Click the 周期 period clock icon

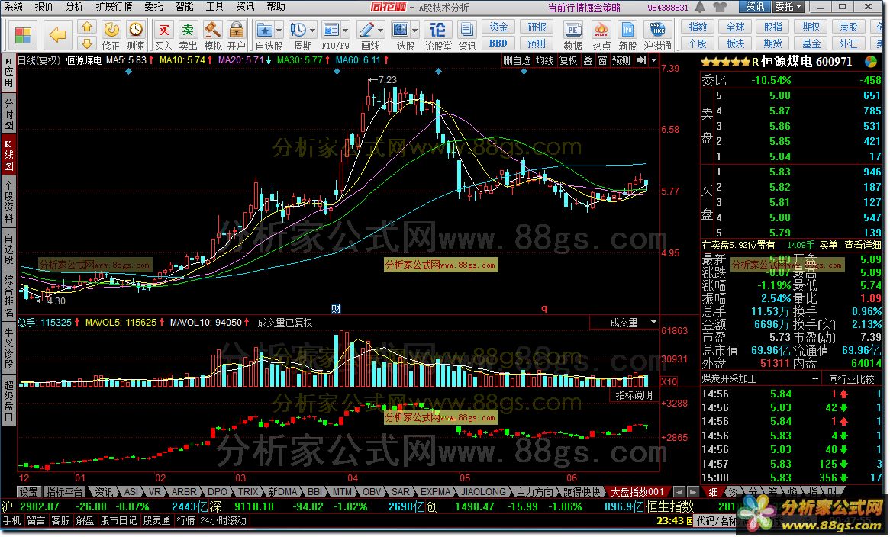pos(298,30)
